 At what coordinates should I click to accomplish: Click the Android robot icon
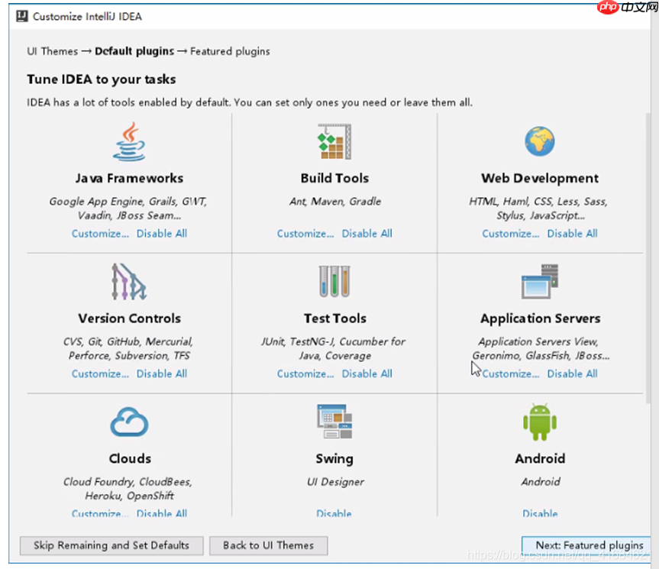tap(540, 422)
